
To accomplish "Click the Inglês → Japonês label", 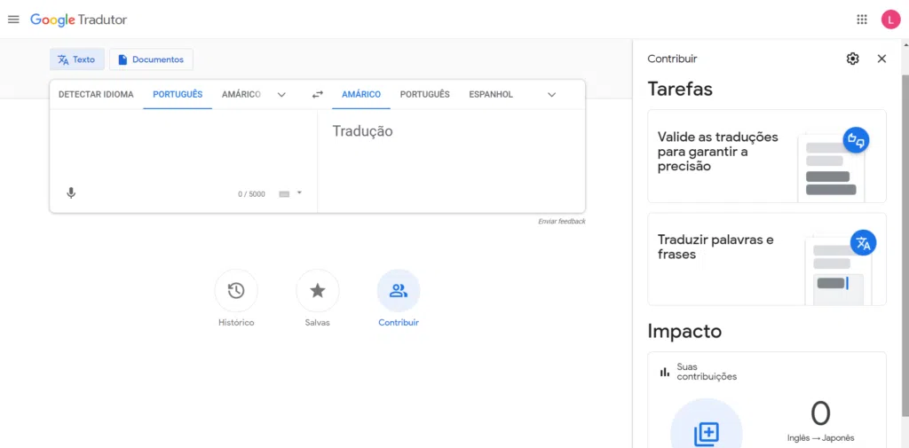I will (x=820, y=438).
